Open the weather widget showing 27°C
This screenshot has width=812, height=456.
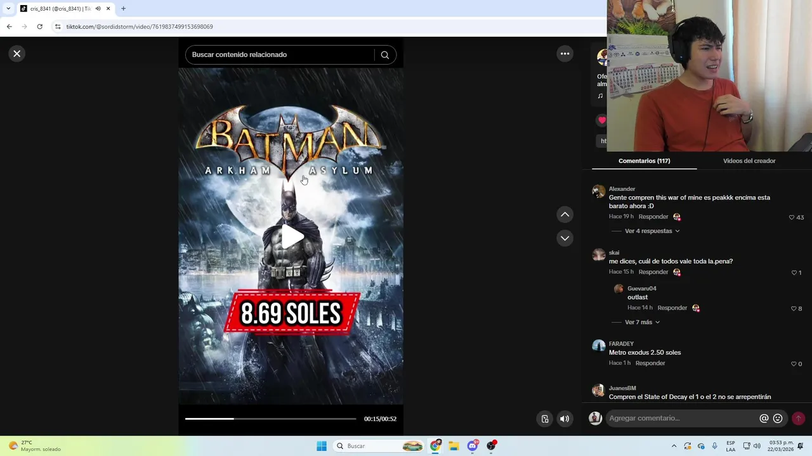pyautogui.click(x=35, y=446)
